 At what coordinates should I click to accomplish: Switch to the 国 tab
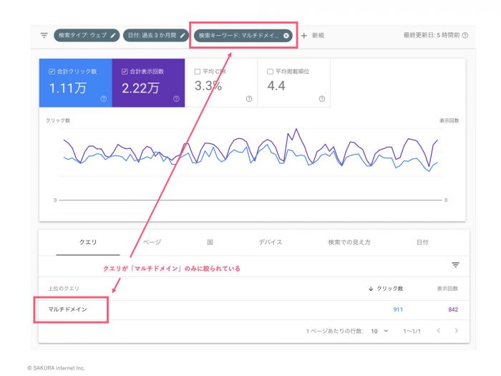point(210,242)
